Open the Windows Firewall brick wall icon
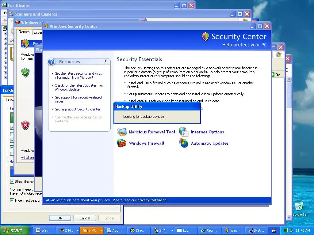Image resolution: width=314 pixels, height=235 pixels. (x=121, y=143)
